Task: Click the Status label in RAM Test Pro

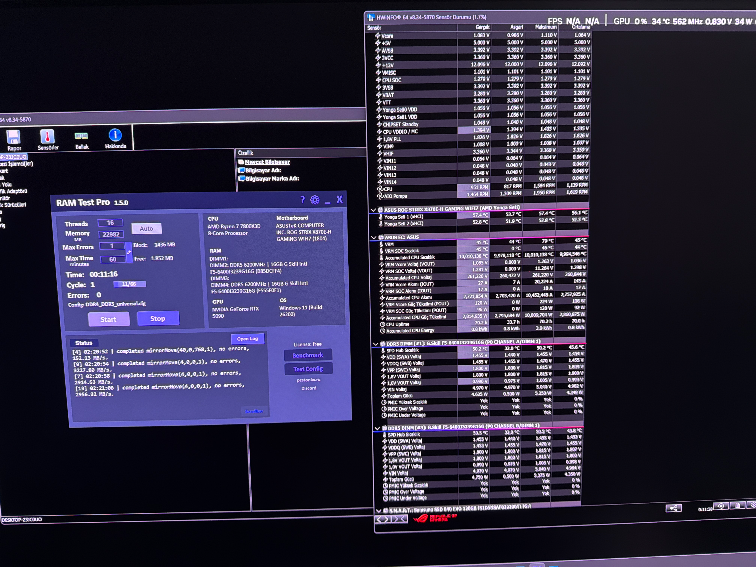Action: pos(84,343)
